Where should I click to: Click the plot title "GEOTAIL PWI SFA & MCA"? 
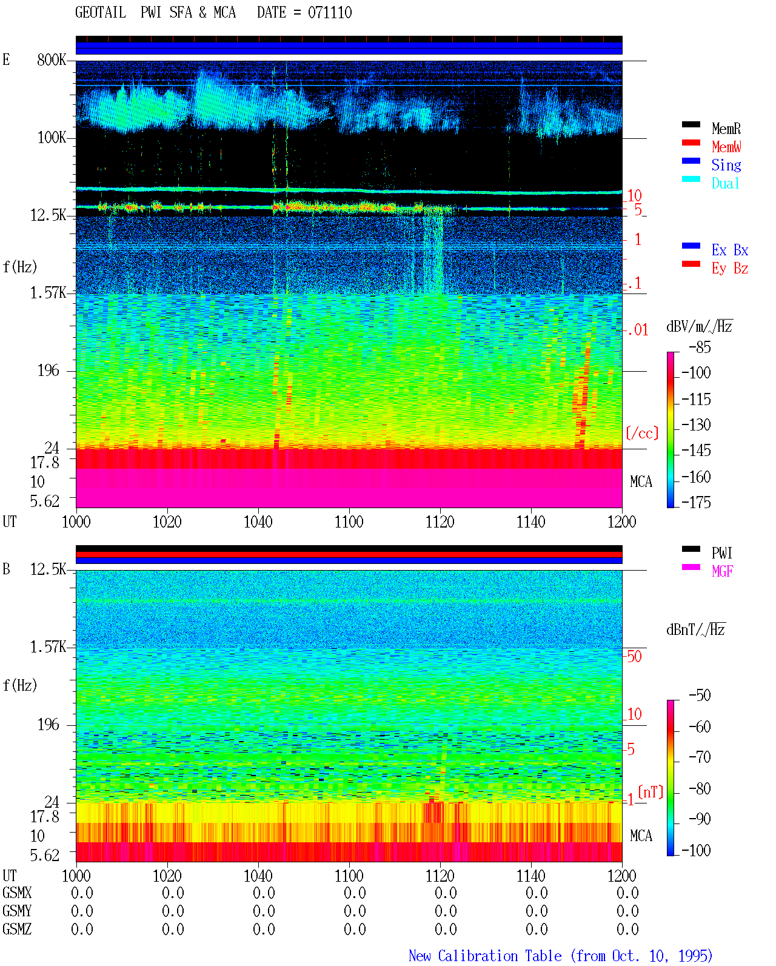[x=155, y=13]
